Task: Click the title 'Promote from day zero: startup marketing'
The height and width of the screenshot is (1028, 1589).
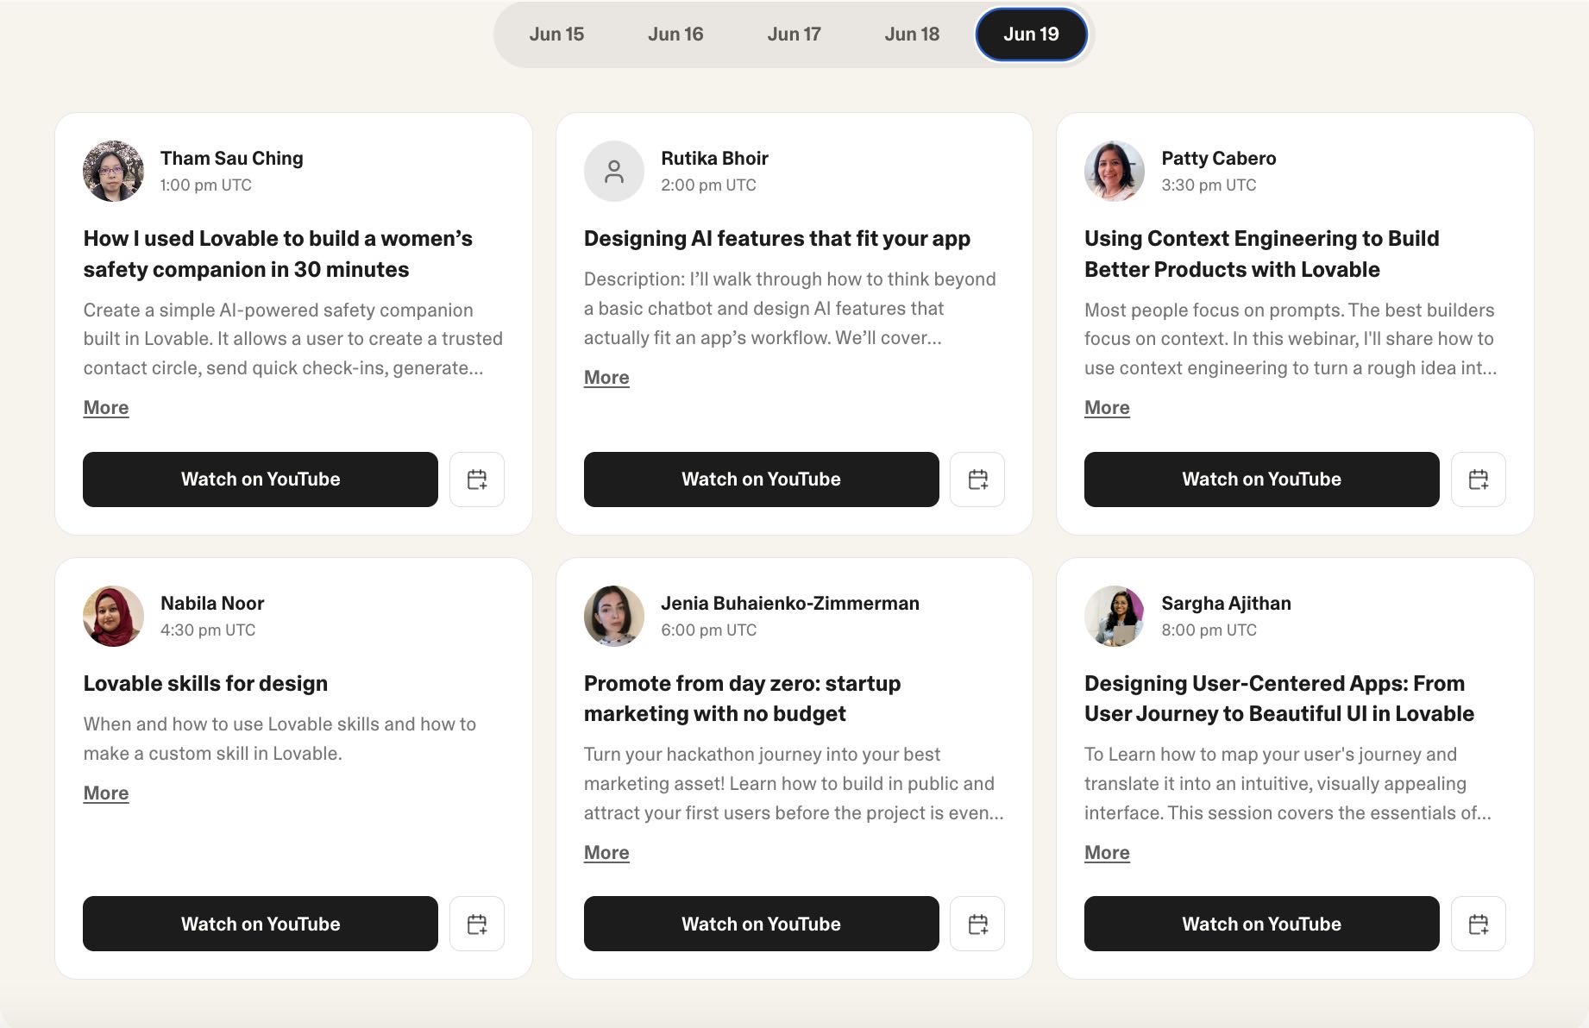Action: [x=743, y=699]
